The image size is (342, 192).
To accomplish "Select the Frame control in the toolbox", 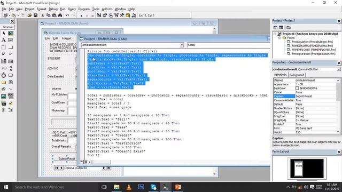I will point(4,47).
